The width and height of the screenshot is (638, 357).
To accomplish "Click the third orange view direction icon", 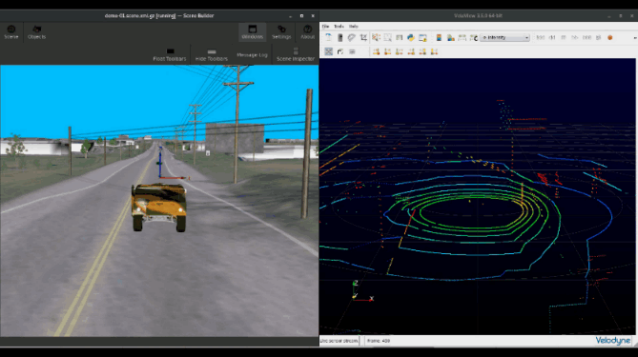I will pyautogui.click(x=400, y=51).
